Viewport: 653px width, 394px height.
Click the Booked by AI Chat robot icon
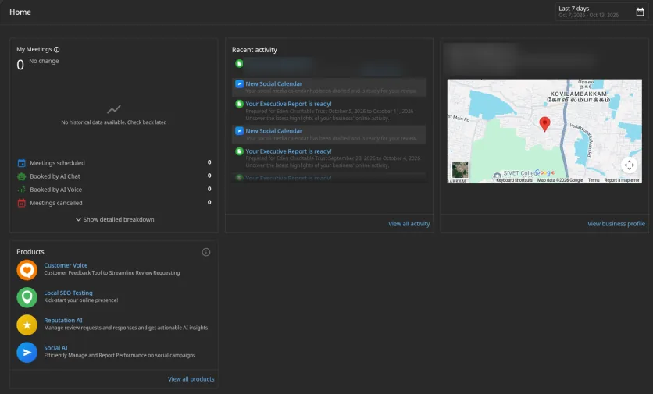click(22, 176)
